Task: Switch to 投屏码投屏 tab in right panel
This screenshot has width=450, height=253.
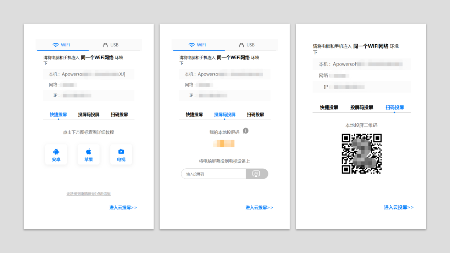Action: (x=362, y=107)
